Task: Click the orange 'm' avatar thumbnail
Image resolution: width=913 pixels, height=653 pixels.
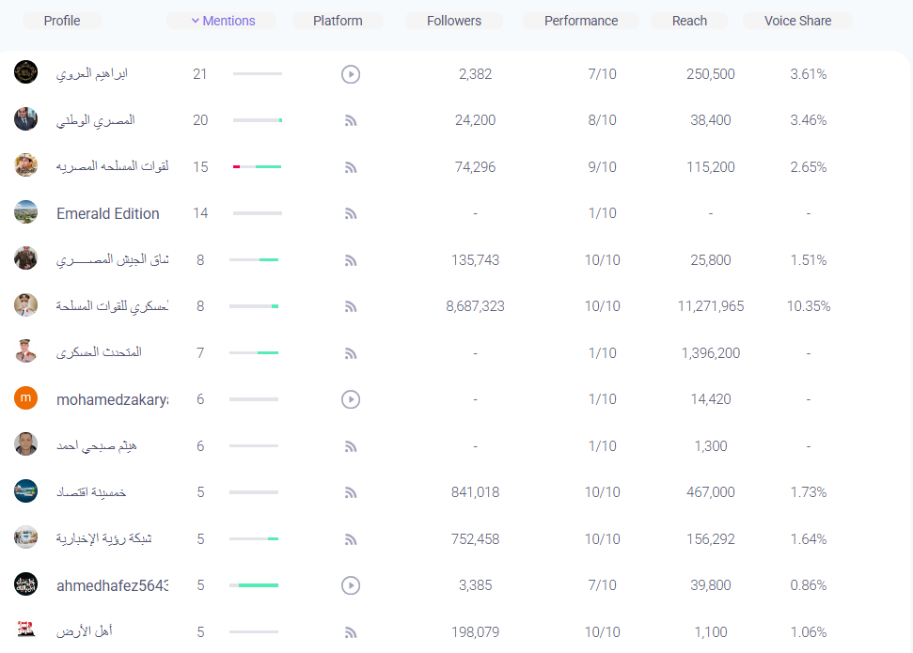Action: pyautogui.click(x=25, y=398)
